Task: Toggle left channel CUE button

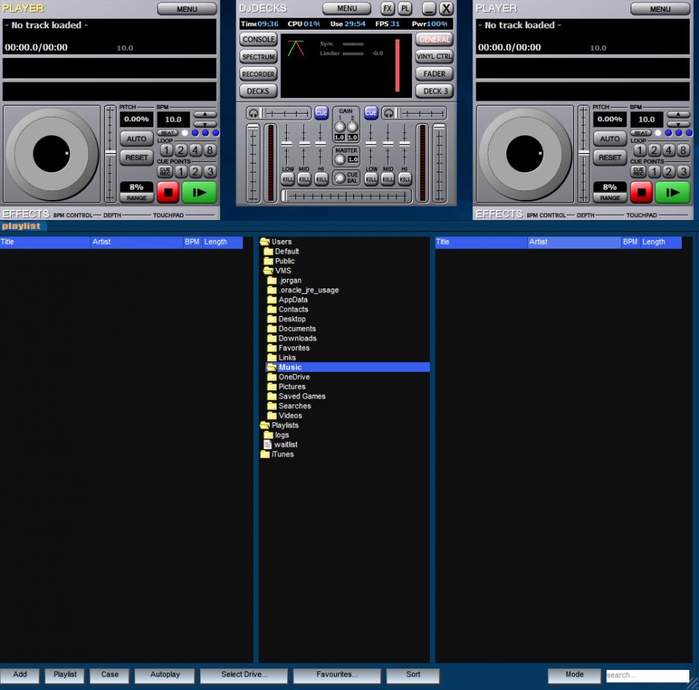Action: coord(321,113)
